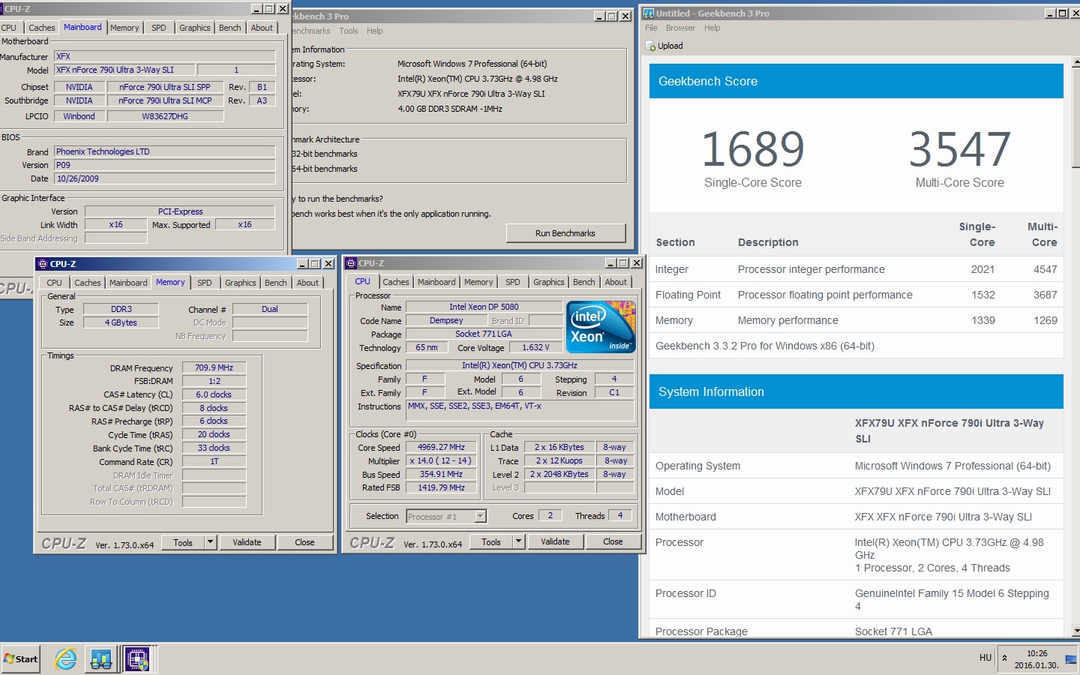Click the Memory Type field DDR3
1080x675 pixels.
coord(121,309)
